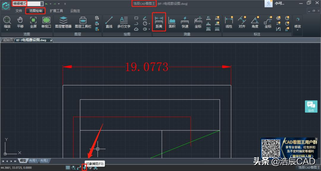Toggle 对象捕捉 object snap in status bar
Viewport: 321px width, 171px height.
tap(84, 168)
